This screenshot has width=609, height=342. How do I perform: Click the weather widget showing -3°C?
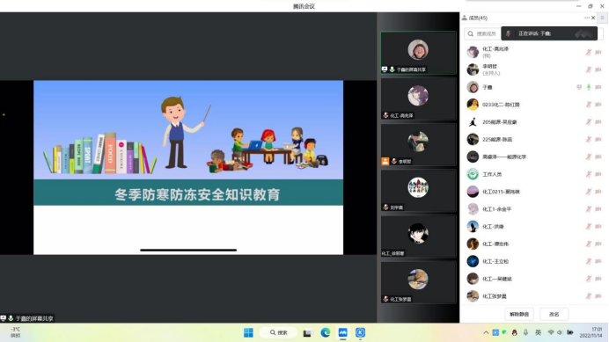pos(16,332)
